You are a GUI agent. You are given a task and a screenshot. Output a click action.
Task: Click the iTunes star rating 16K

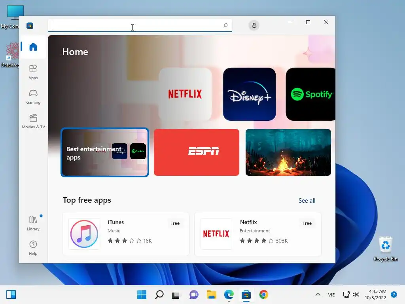[130, 241]
